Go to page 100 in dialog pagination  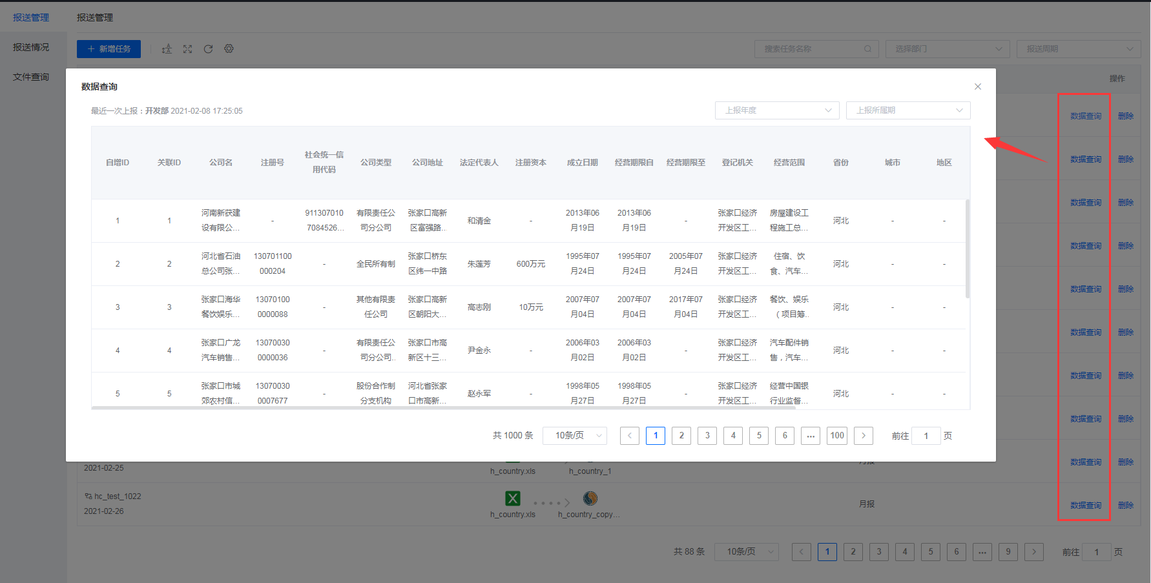click(x=837, y=436)
